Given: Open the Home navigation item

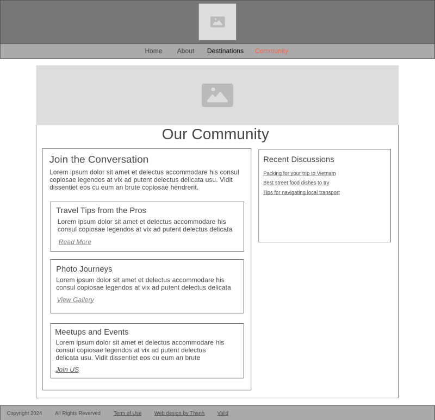Looking at the screenshot, I should (153, 51).
